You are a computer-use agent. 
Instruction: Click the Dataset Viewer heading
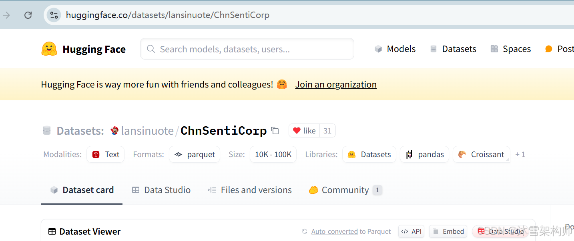click(84, 231)
